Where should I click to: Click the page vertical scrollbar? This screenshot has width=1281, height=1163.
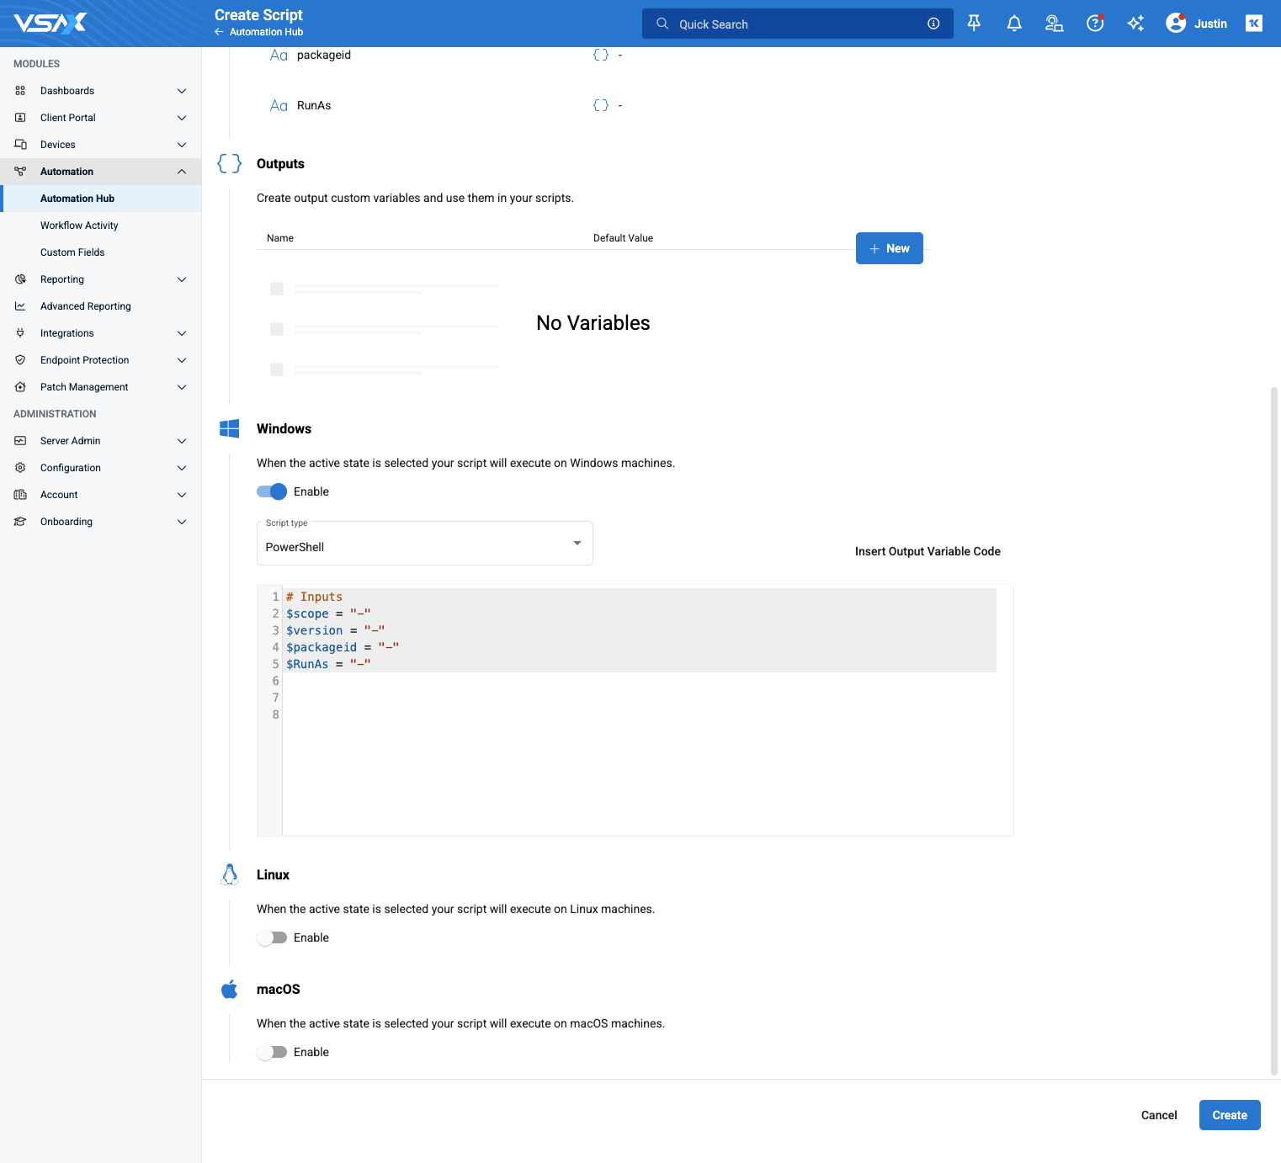[1274, 730]
